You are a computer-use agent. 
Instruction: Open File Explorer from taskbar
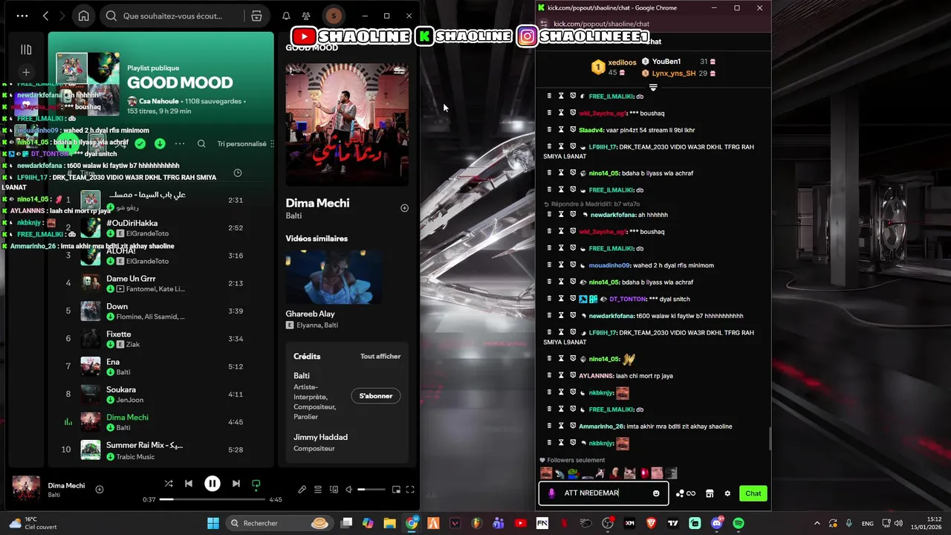pyautogui.click(x=389, y=523)
